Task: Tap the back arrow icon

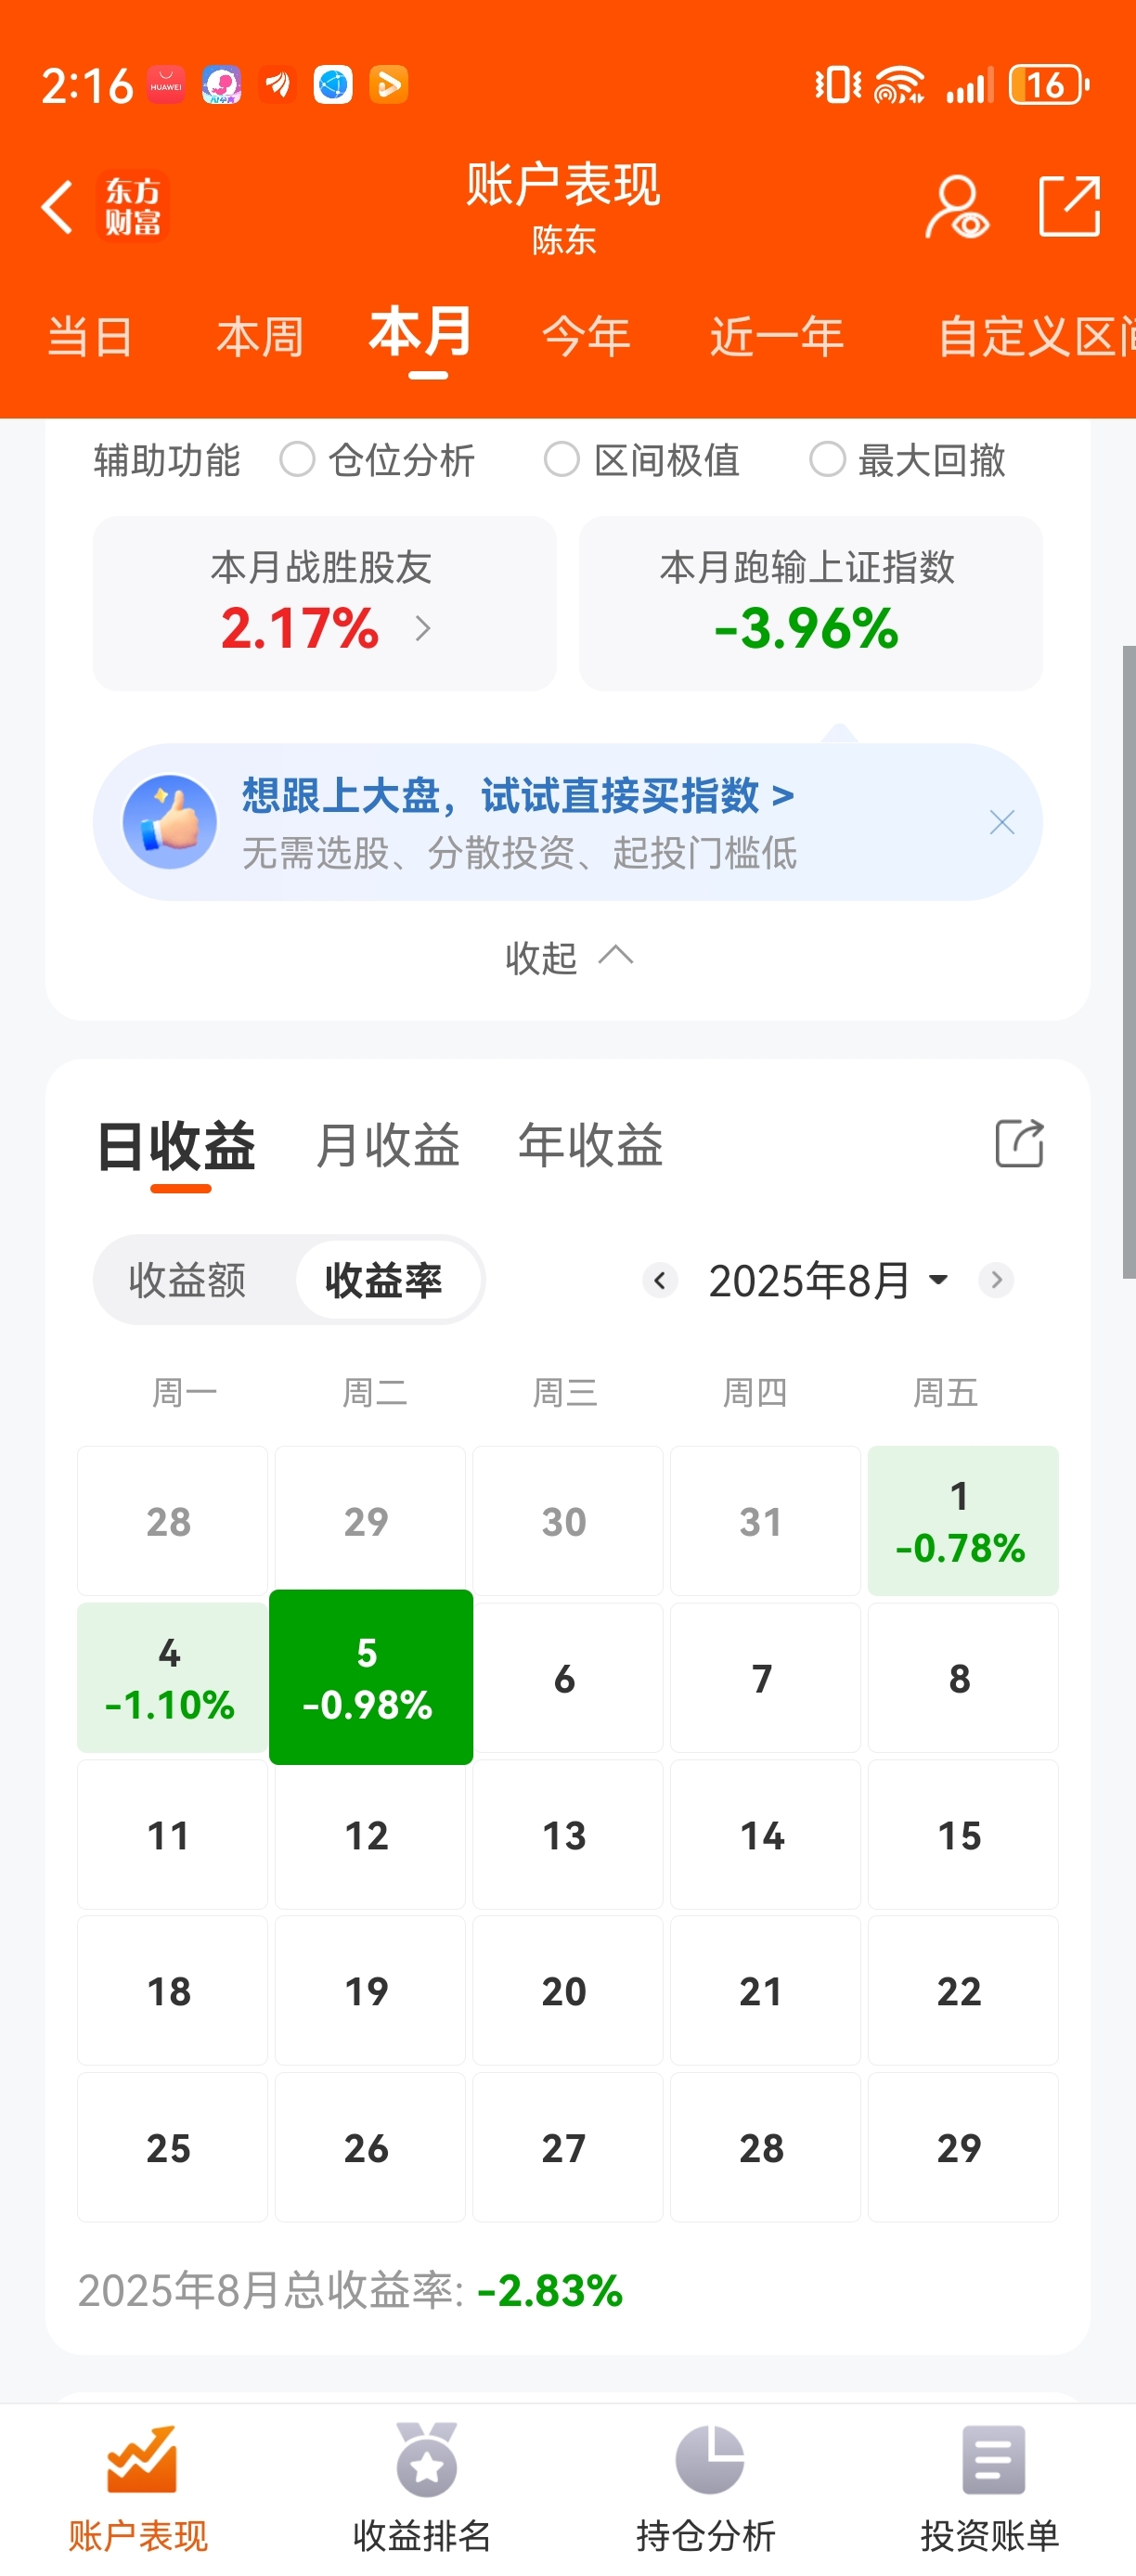Action: coord(58,208)
